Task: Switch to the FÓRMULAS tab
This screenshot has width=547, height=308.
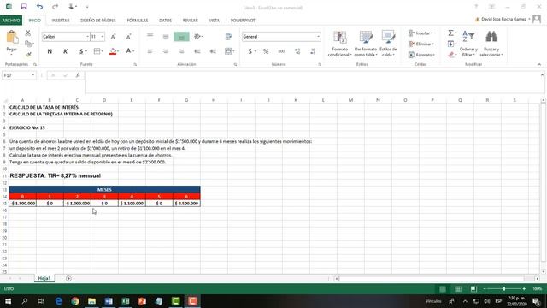Action: point(138,21)
